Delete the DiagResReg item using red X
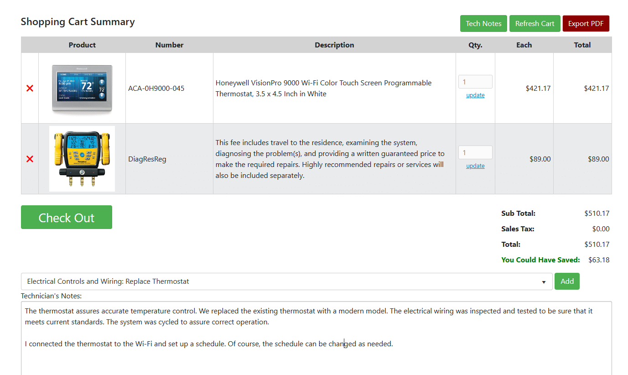Screen dimensions: 628x375 click(x=30, y=159)
